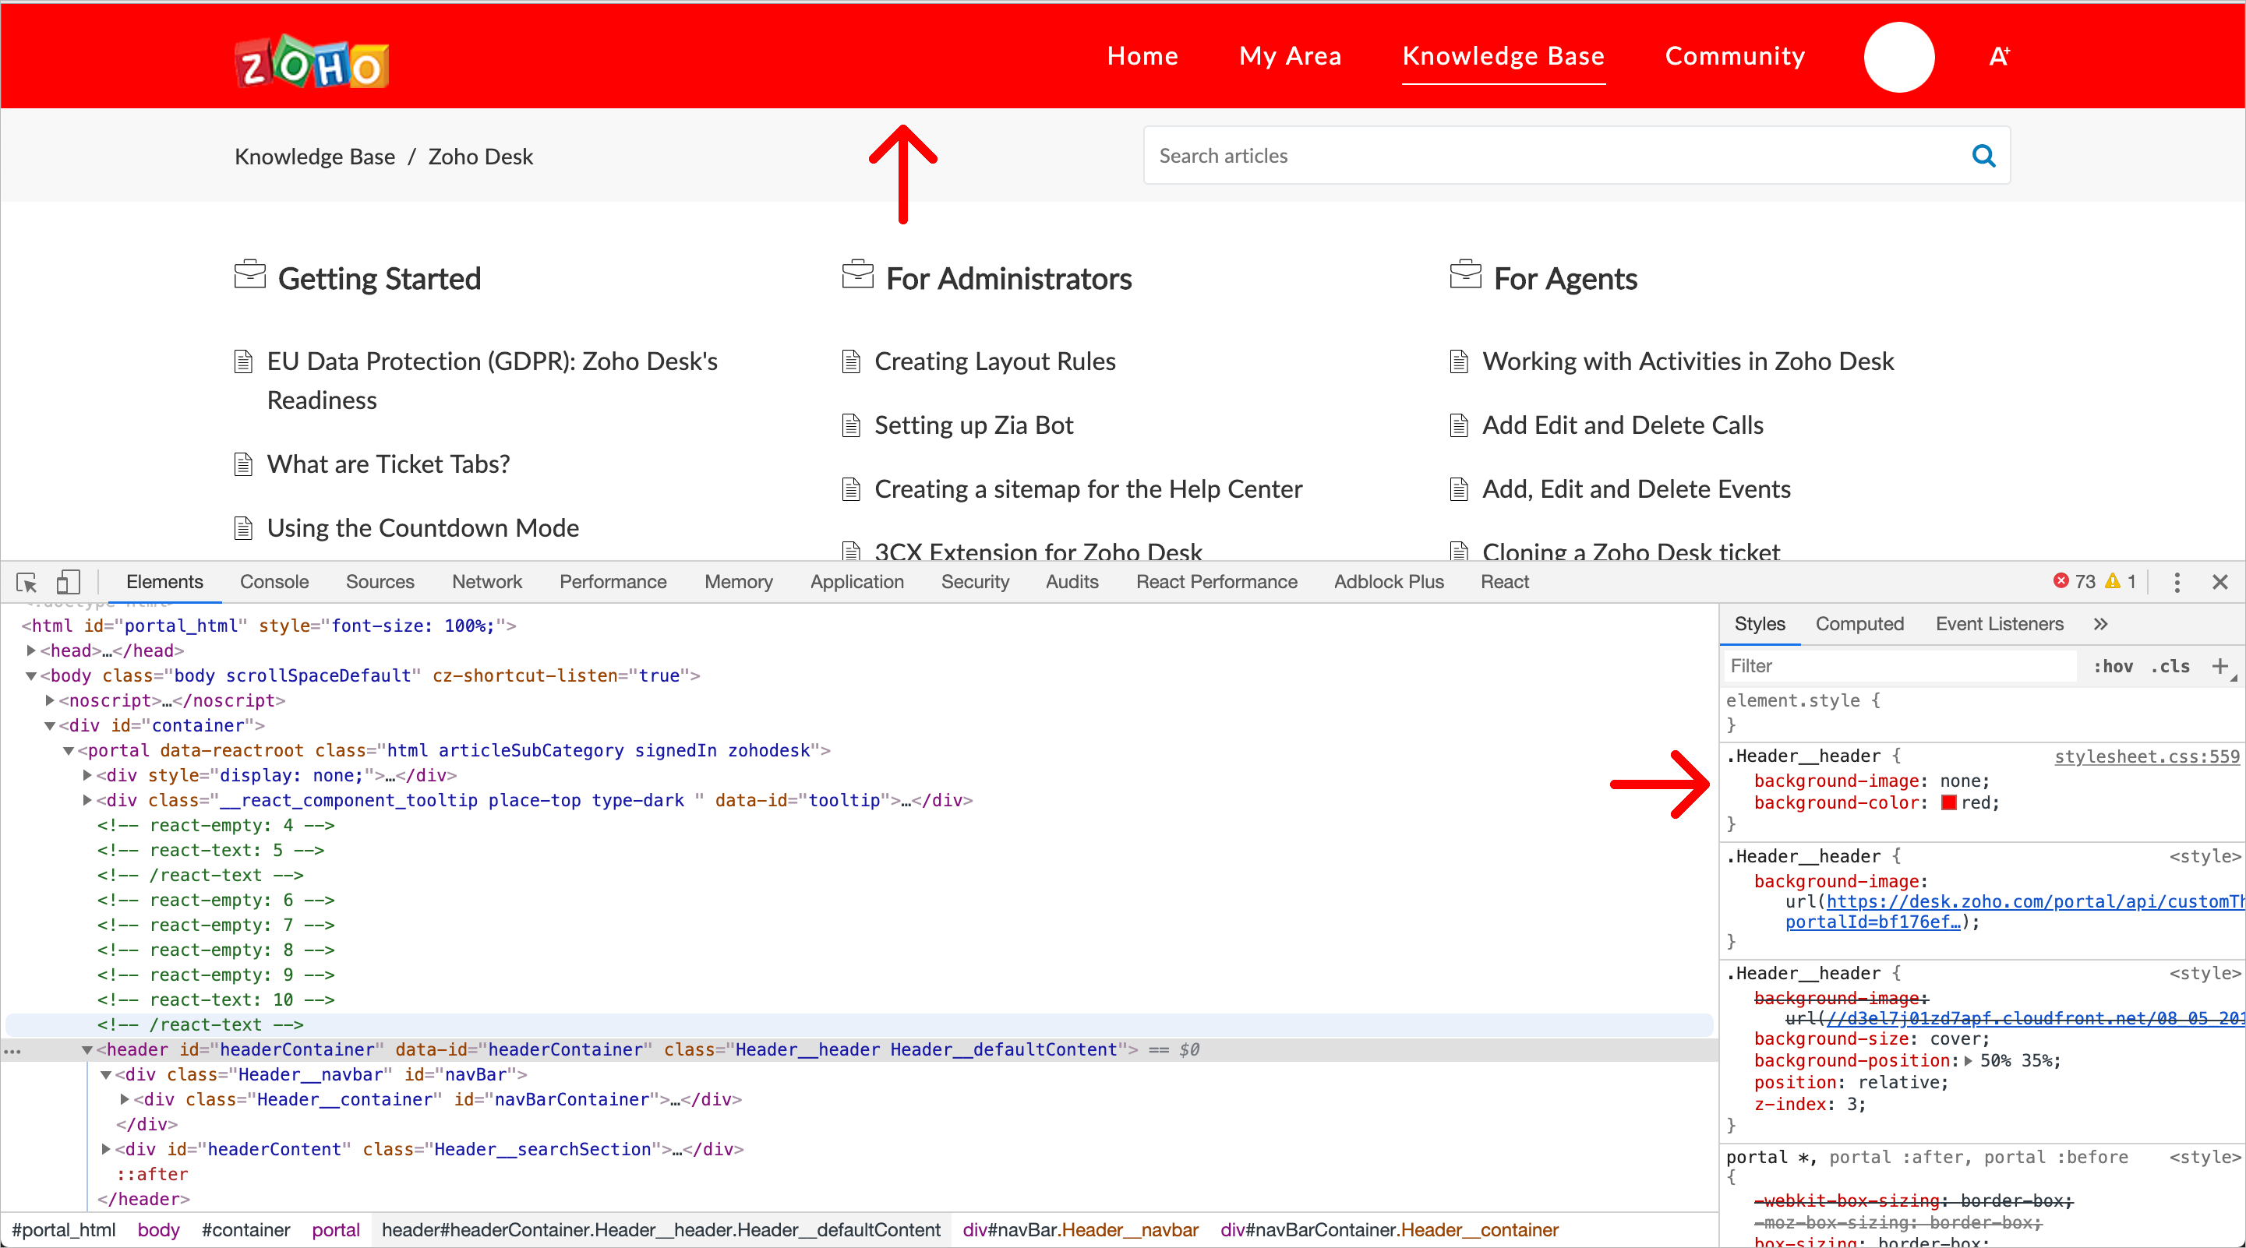Image resolution: width=2246 pixels, height=1248 pixels.
Task: Click the inspect element picker icon
Action: pyautogui.click(x=26, y=582)
